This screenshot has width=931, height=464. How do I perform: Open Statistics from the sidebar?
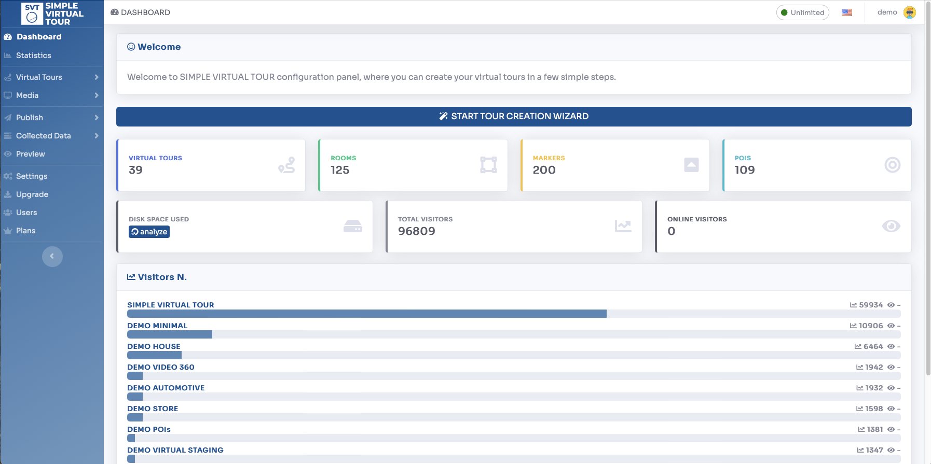pos(34,55)
